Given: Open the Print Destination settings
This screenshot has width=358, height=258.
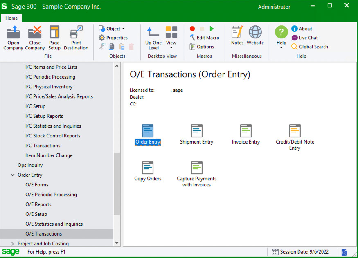Looking at the screenshot, I should [76, 38].
